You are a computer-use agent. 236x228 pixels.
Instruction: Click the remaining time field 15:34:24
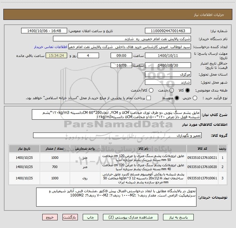[x=56, y=55]
